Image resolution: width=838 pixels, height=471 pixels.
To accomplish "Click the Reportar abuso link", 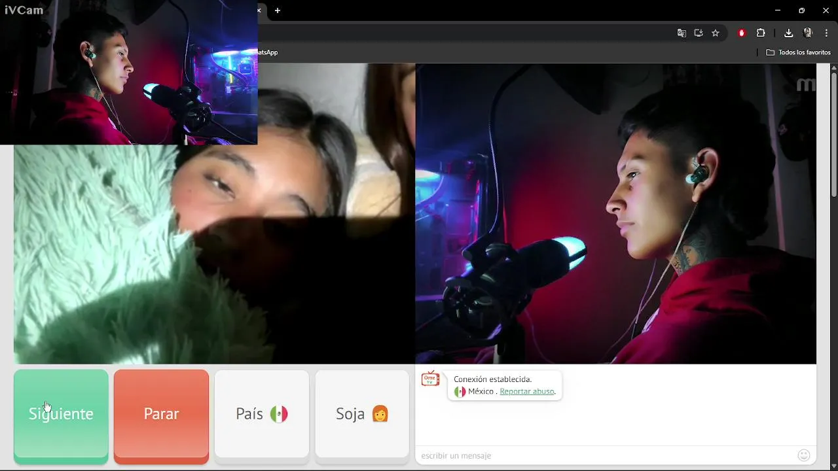I will [x=527, y=391].
